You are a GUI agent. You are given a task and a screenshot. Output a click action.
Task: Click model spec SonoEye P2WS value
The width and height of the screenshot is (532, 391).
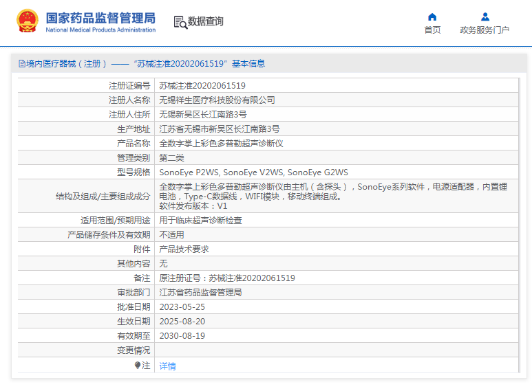point(187,172)
